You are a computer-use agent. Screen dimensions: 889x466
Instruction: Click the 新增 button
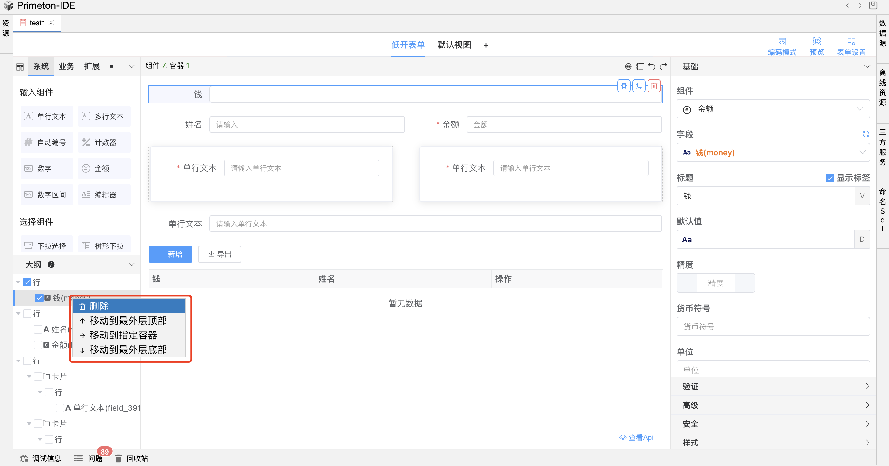click(170, 254)
